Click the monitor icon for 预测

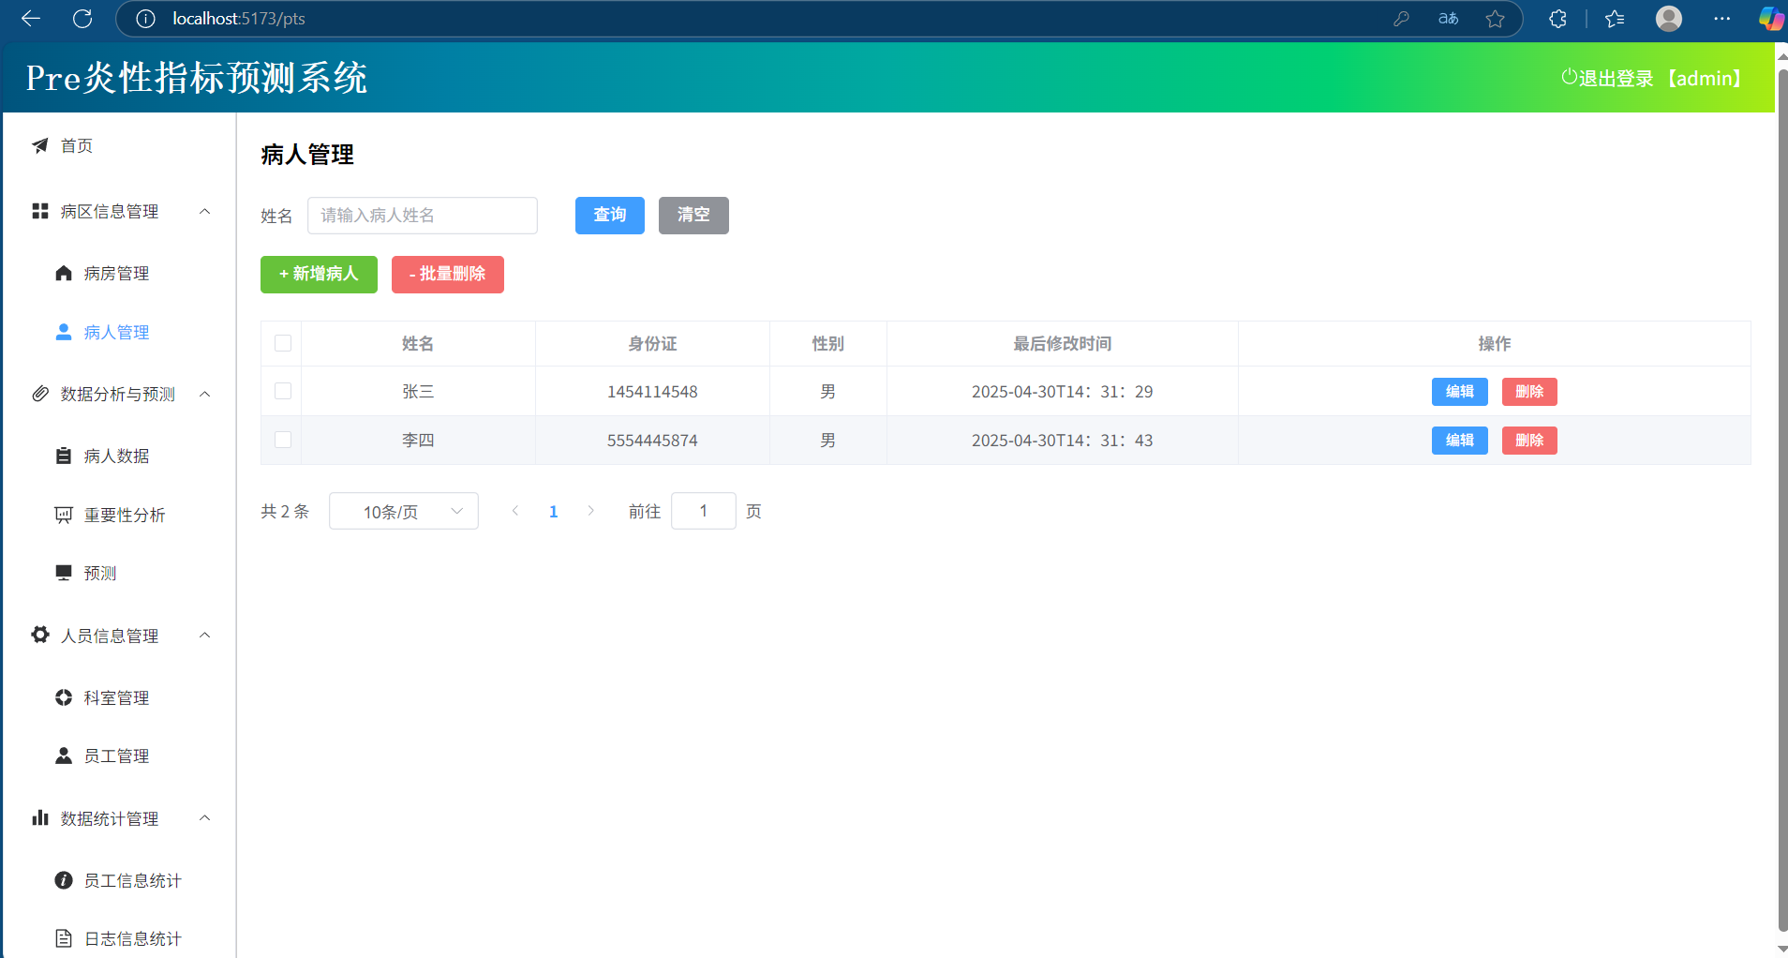click(64, 573)
